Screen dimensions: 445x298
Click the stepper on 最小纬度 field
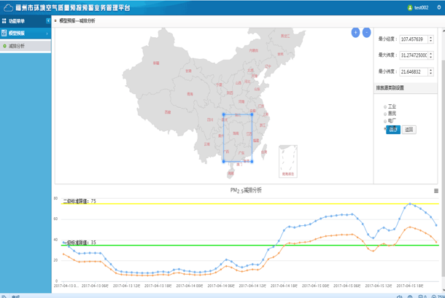click(430, 71)
